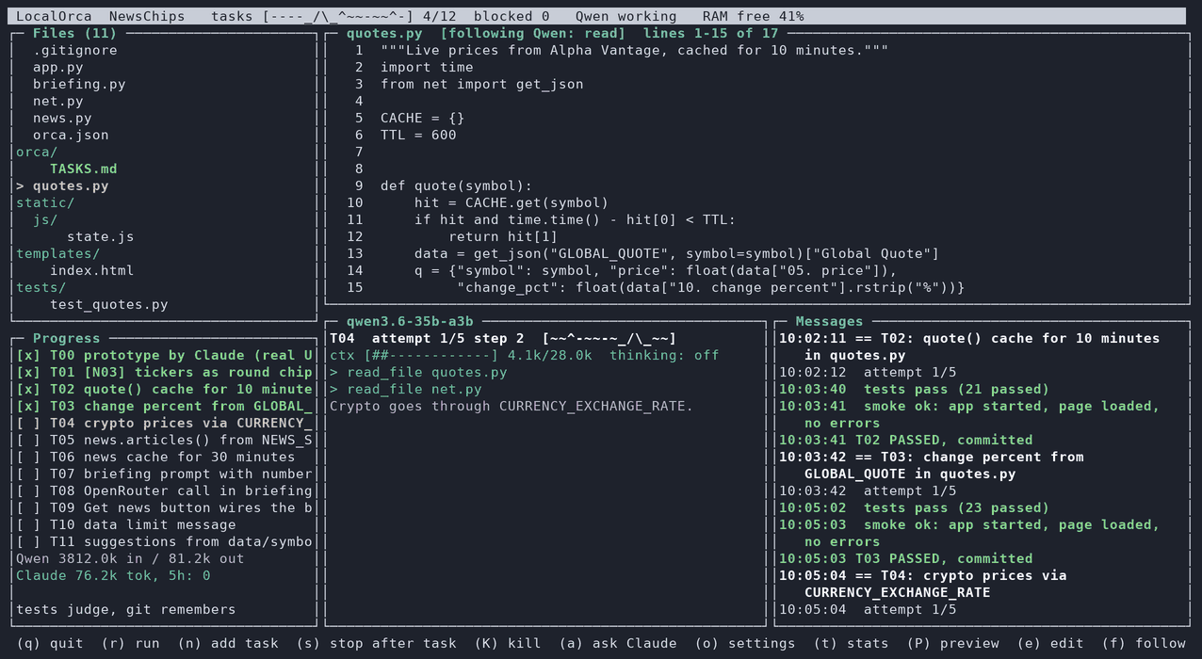
Task: Click the 'def quote(symbol):' code line
Action: pyautogui.click(x=456, y=185)
